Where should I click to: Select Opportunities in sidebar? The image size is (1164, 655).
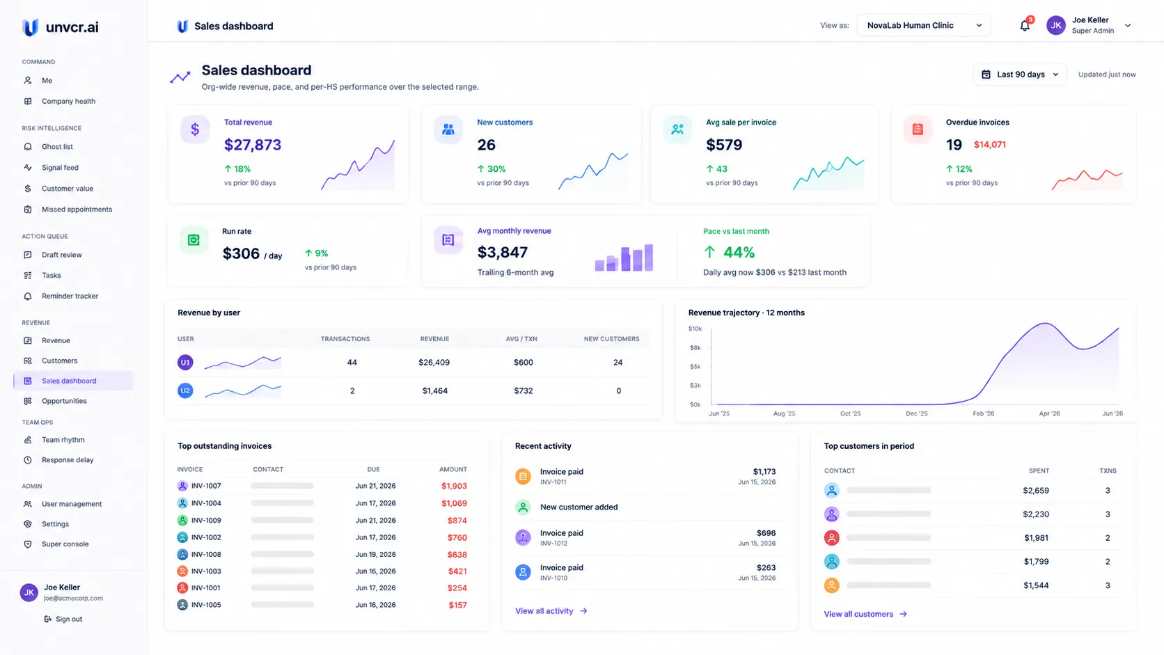[x=64, y=401]
